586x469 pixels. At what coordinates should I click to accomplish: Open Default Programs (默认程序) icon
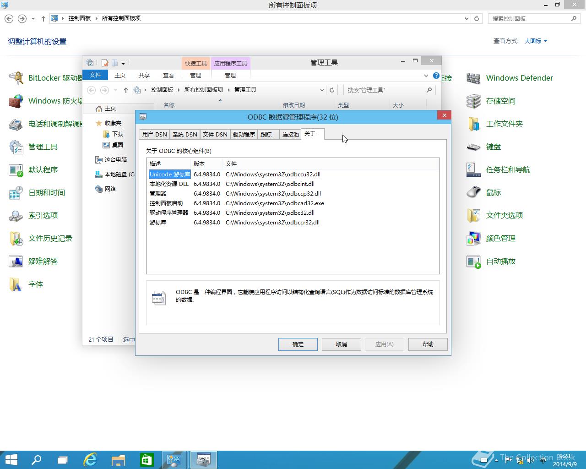(16, 169)
